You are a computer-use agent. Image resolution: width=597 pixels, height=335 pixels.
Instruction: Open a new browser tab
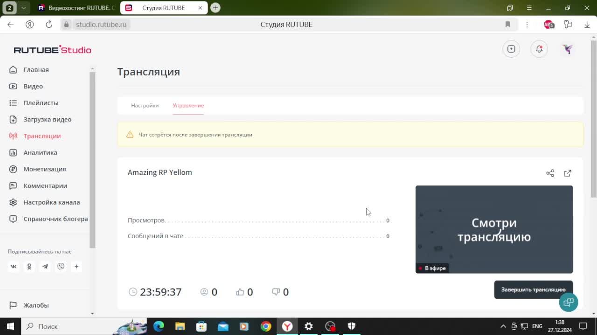tap(215, 8)
